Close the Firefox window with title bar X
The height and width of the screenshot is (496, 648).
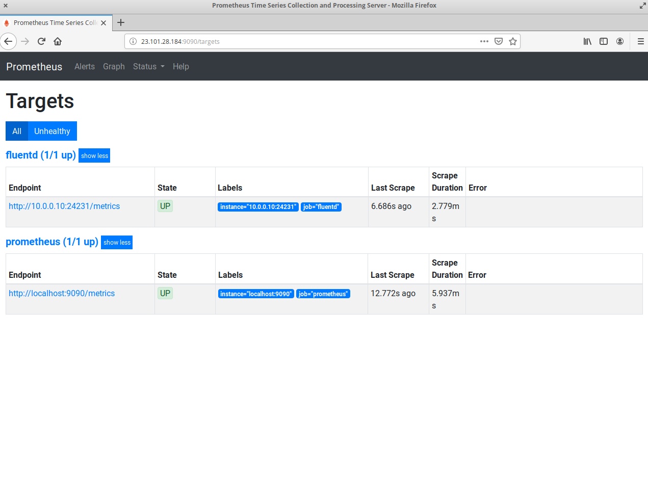[x=6, y=6]
